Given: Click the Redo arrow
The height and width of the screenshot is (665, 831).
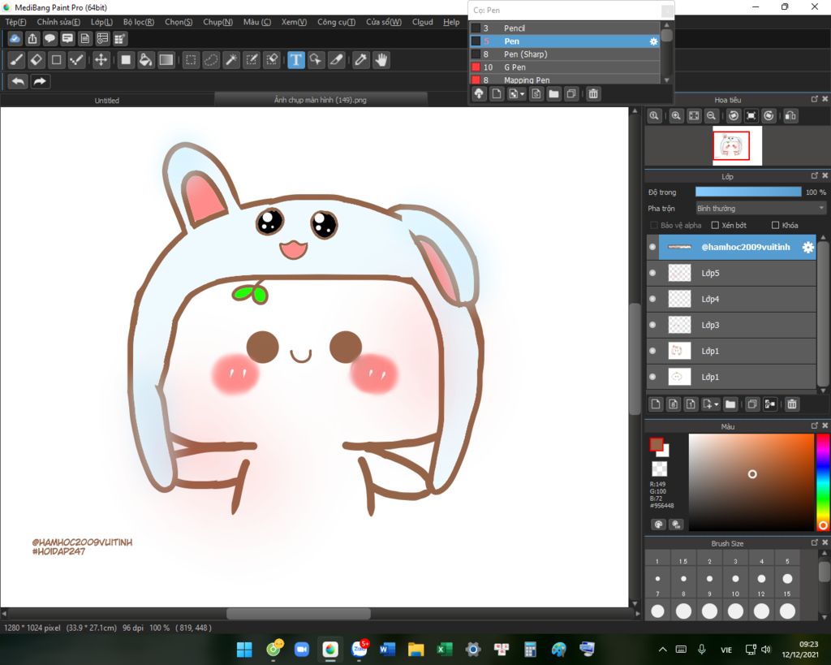Looking at the screenshot, I should (x=40, y=81).
